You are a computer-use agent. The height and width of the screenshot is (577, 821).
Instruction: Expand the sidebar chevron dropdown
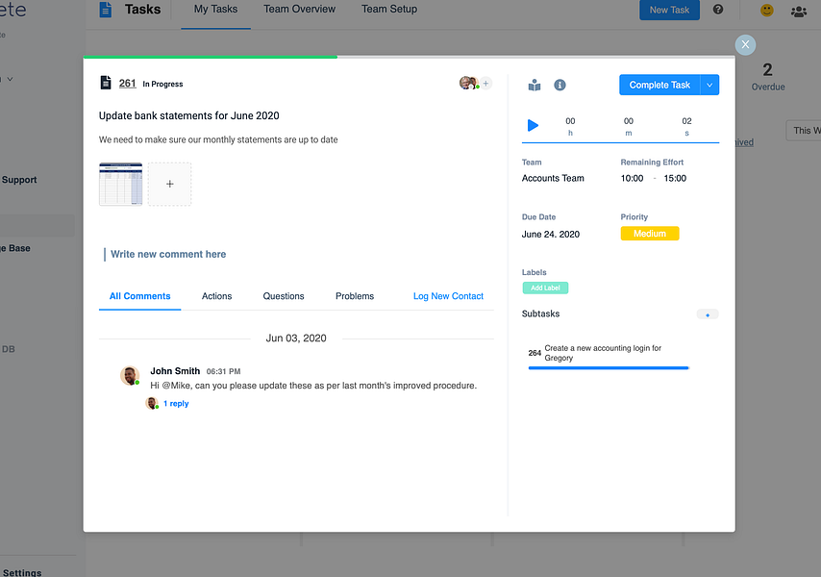[x=10, y=79]
